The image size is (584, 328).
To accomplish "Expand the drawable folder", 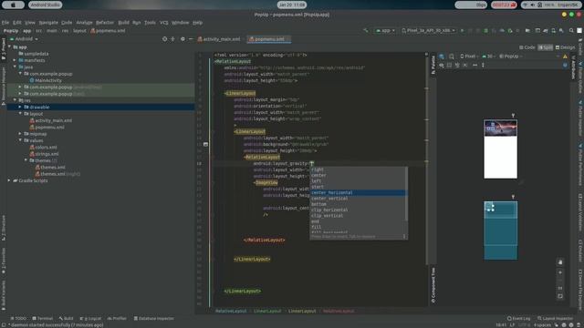I will click(x=20, y=108).
